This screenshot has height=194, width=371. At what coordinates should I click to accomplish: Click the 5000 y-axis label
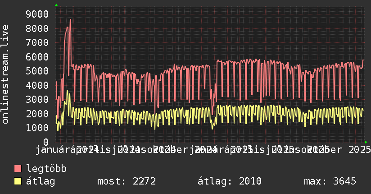[37, 71]
